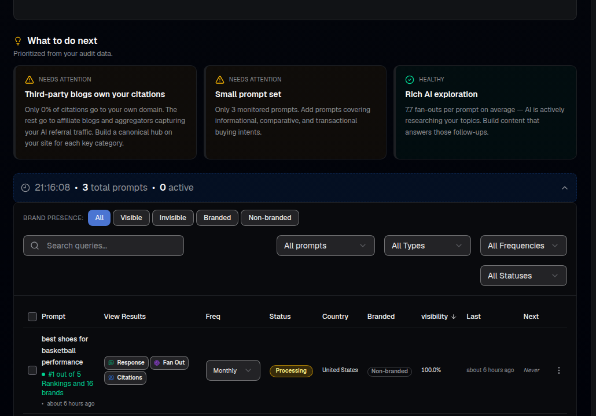This screenshot has height=416, width=596.
Task: Open the Citations results button
Action: click(125, 378)
